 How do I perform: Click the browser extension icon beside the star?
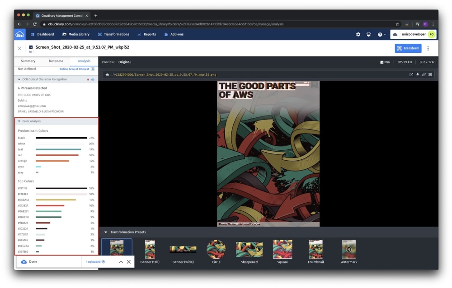click(x=407, y=24)
